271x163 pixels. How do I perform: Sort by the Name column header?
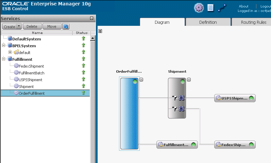click(37, 33)
